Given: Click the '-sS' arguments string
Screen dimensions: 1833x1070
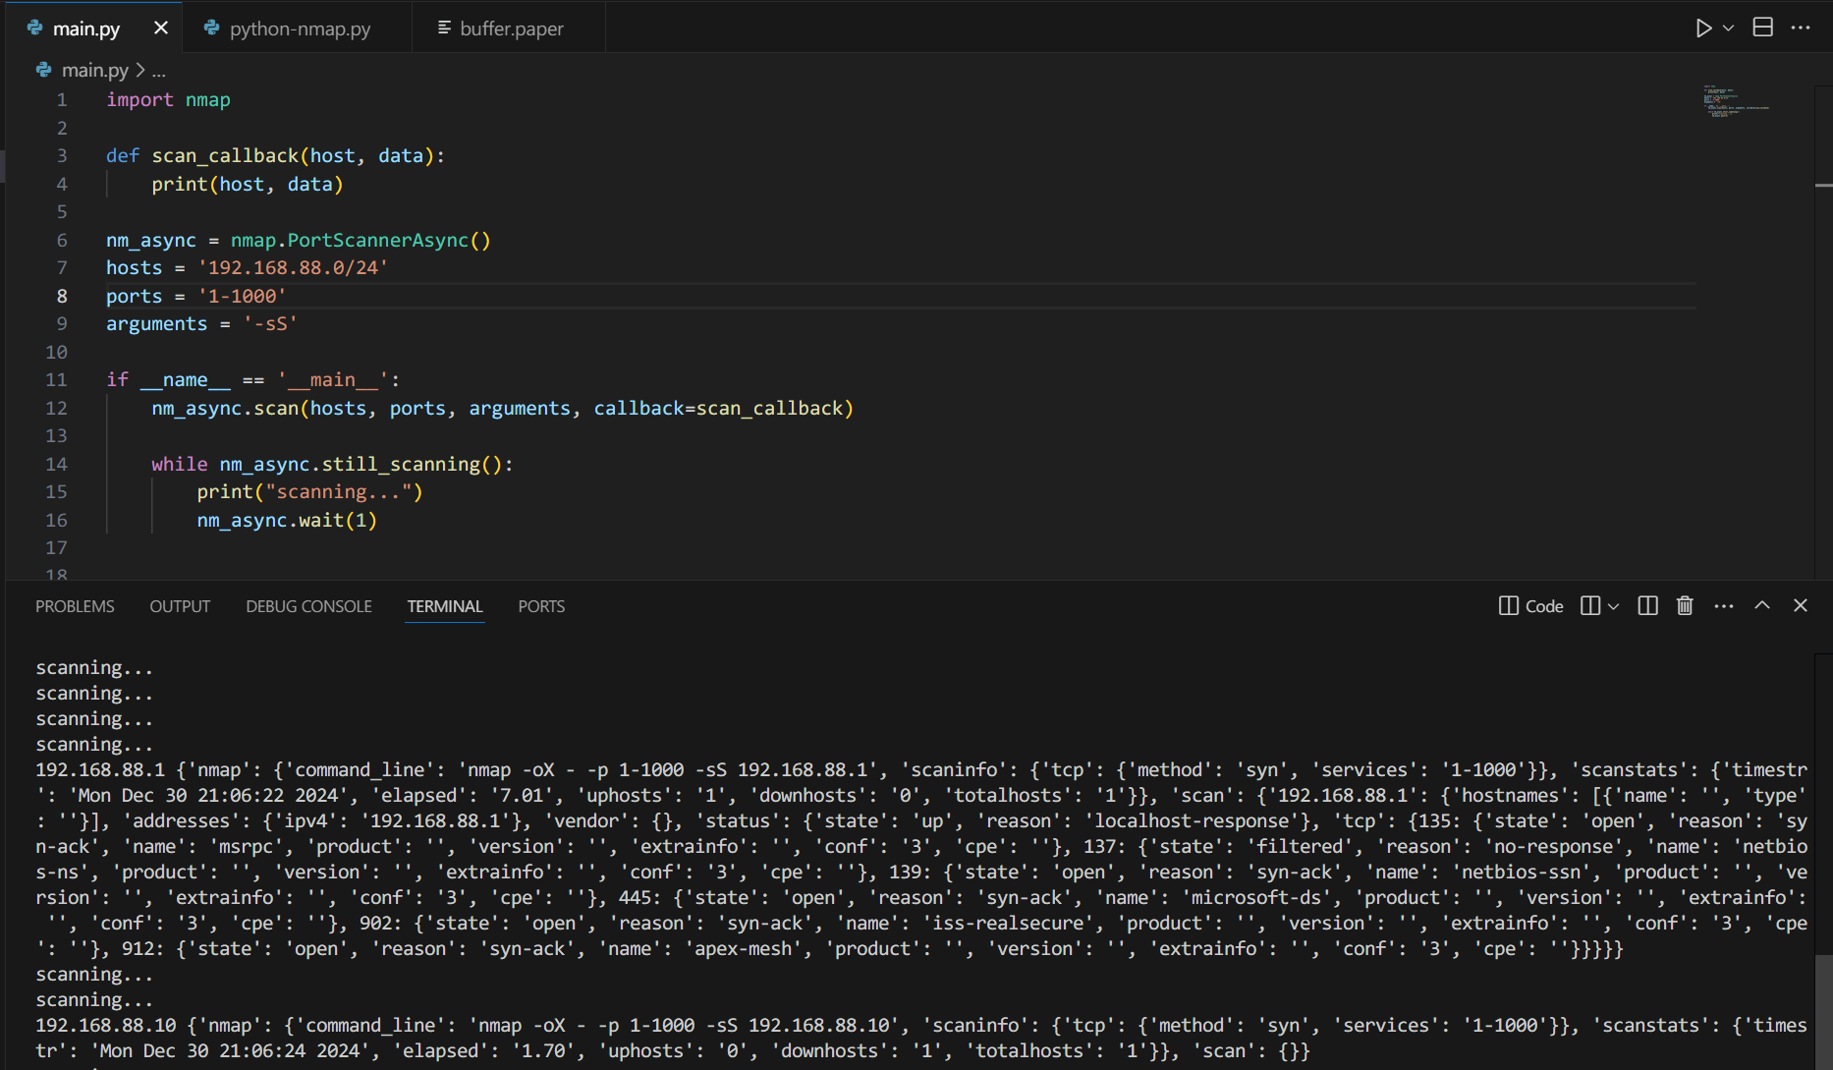Looking at the screenshot, I should click(x=270, y=323).
